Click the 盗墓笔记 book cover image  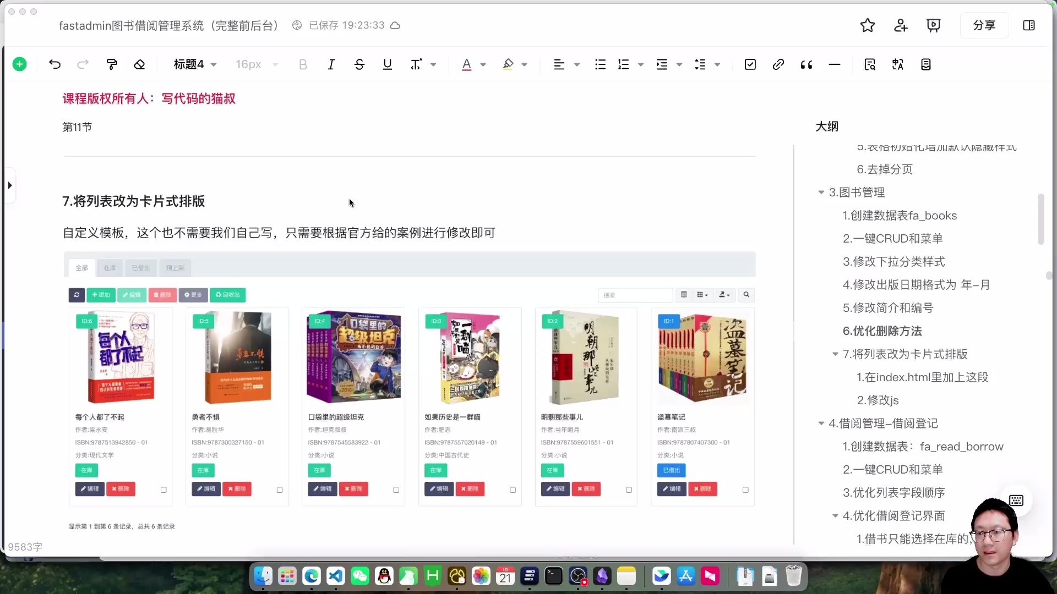[702, 358]
